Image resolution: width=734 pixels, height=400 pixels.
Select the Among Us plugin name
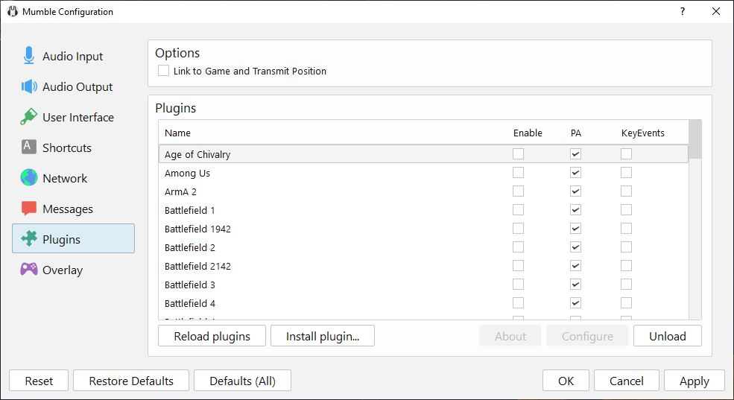coord(187,173)
